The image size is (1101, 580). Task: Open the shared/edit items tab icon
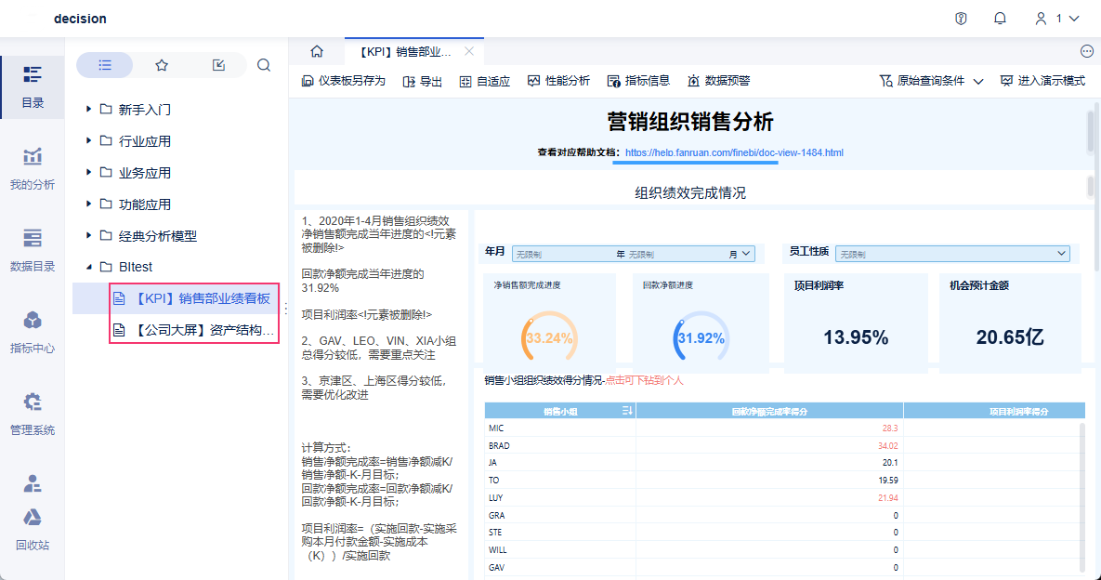coord(218,65)
